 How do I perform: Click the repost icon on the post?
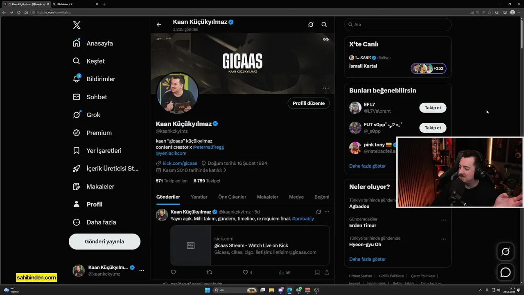click(x=209, y=272)
